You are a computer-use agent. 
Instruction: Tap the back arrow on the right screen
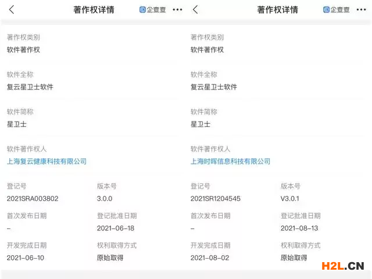[195, 10]
